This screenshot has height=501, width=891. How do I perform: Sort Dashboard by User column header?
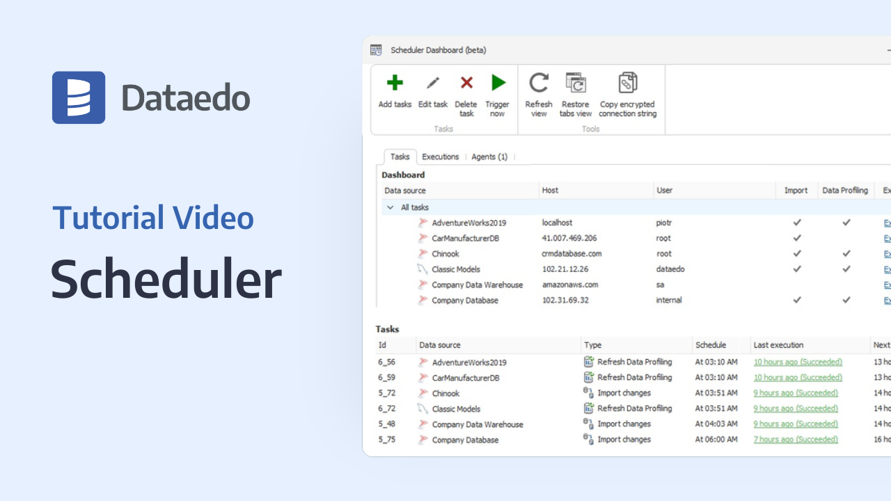714,191
